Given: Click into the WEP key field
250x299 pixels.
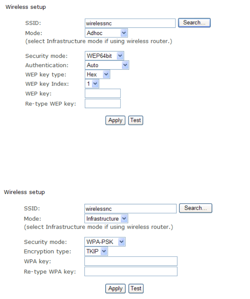Looking at the screenshot, I should click(103, 94).
